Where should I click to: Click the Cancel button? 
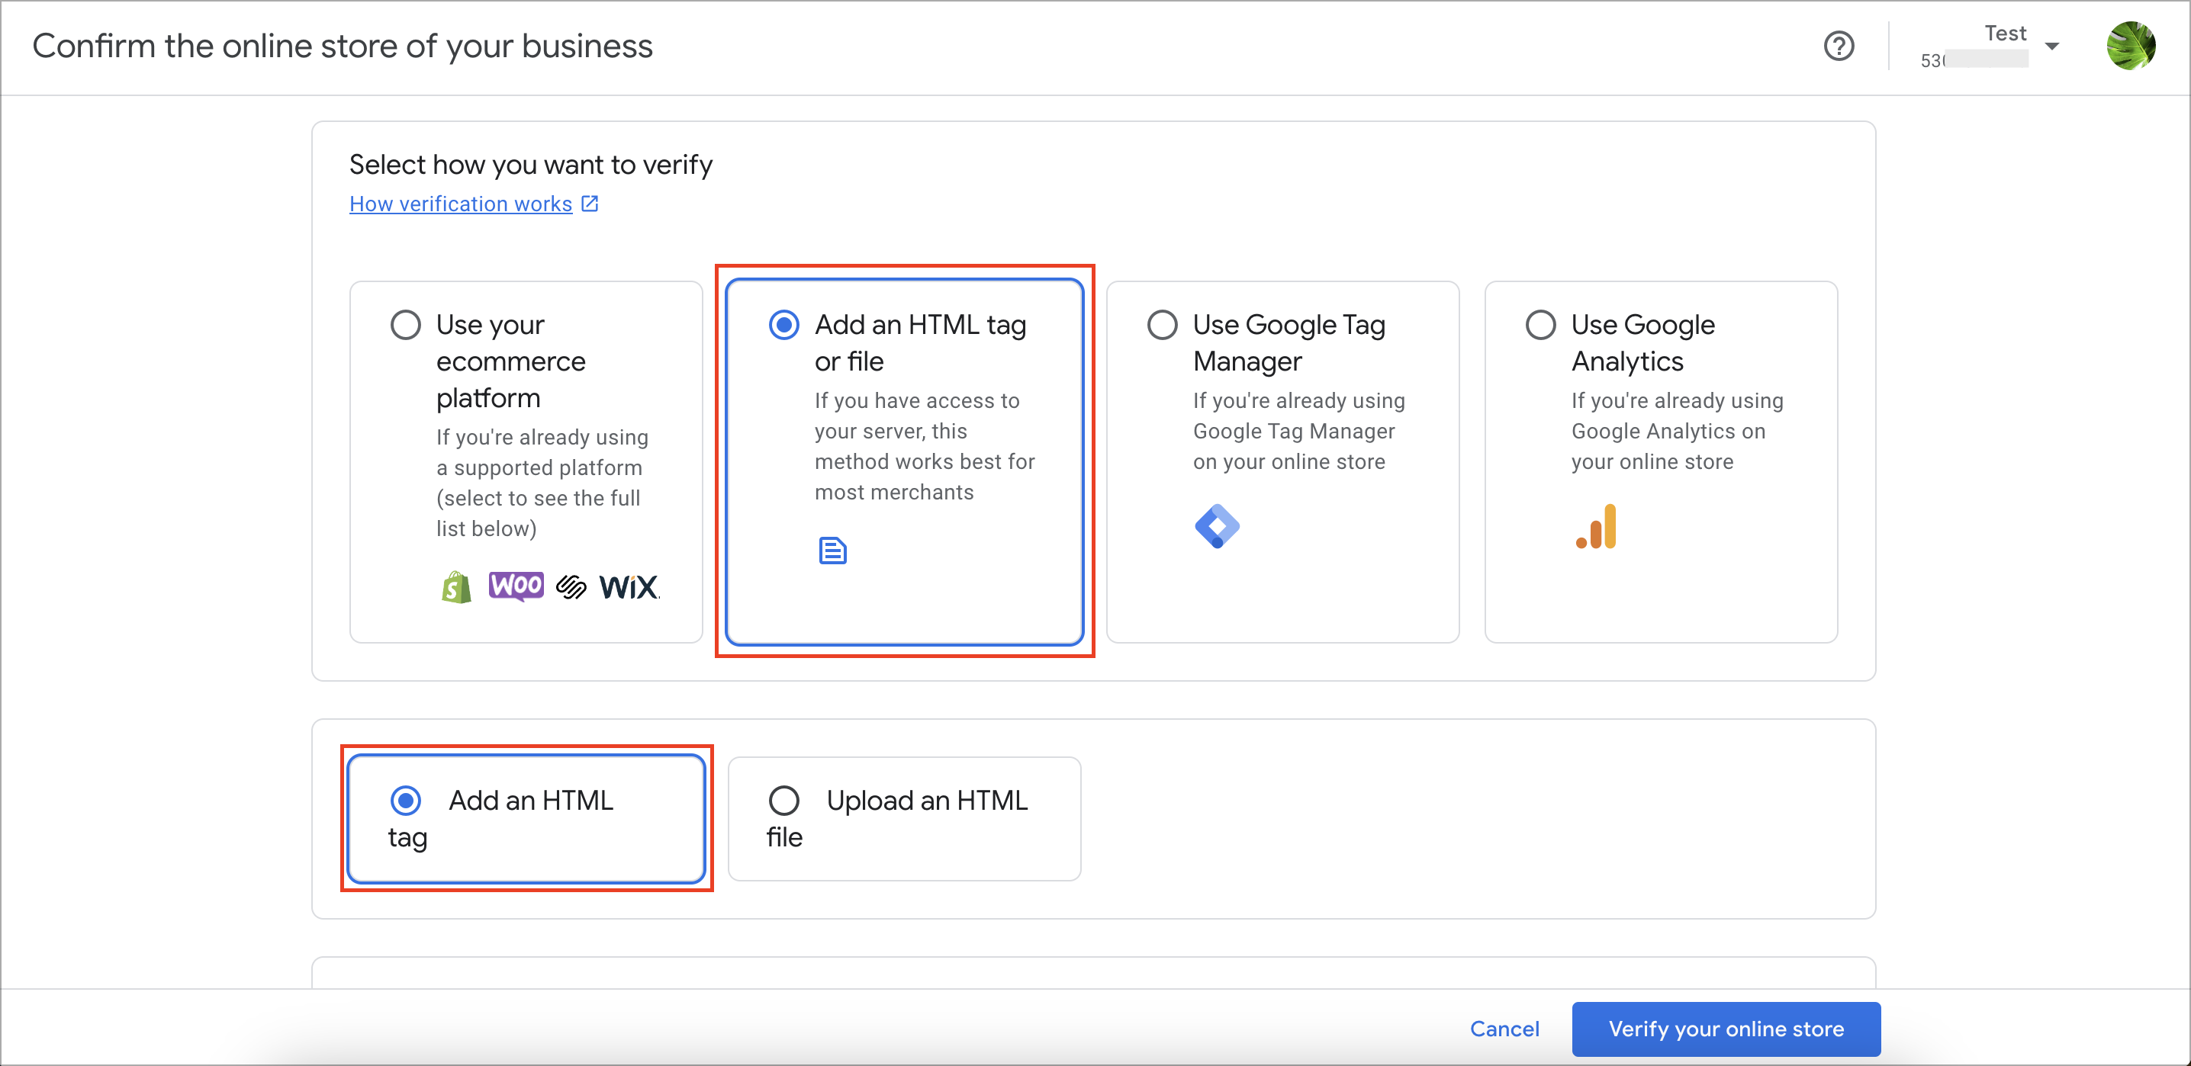coord(1504,1029)
